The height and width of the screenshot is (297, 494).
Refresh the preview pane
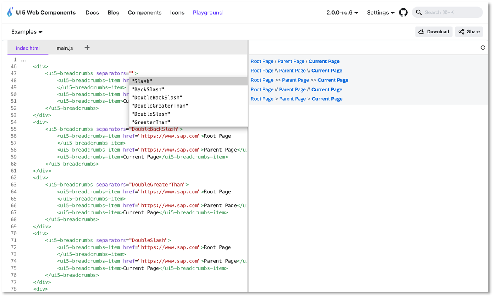[483, 47]
